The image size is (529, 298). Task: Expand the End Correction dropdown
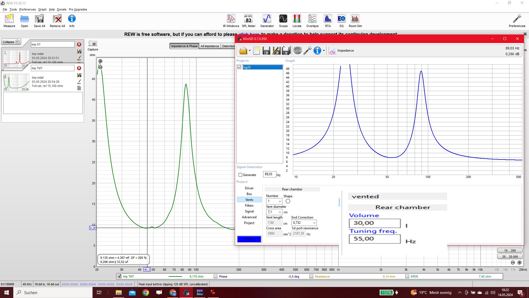[314, 223]
